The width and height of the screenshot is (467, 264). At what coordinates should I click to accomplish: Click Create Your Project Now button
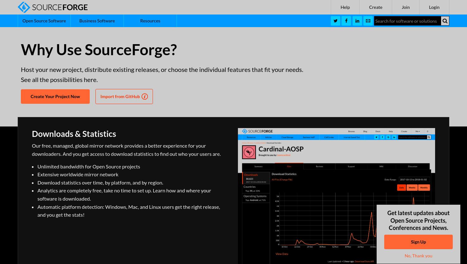55,97
